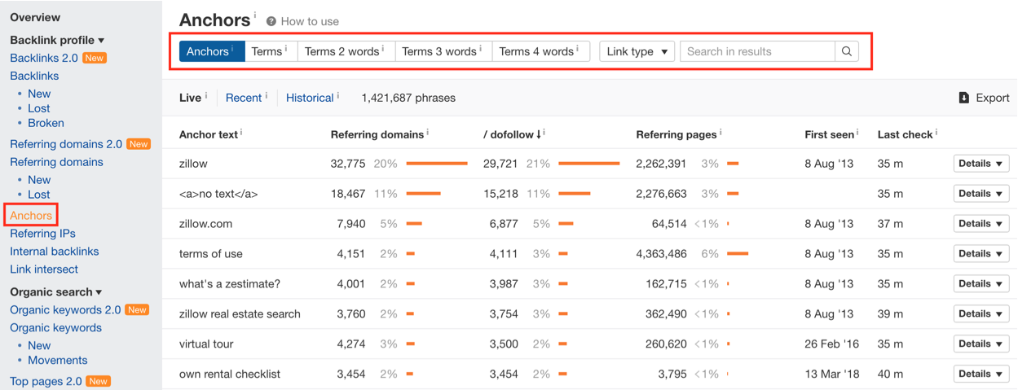Open Backlinks 2.0 in sidebar
This screenshot has height=390, width=1018.
[x=44, y=58]
